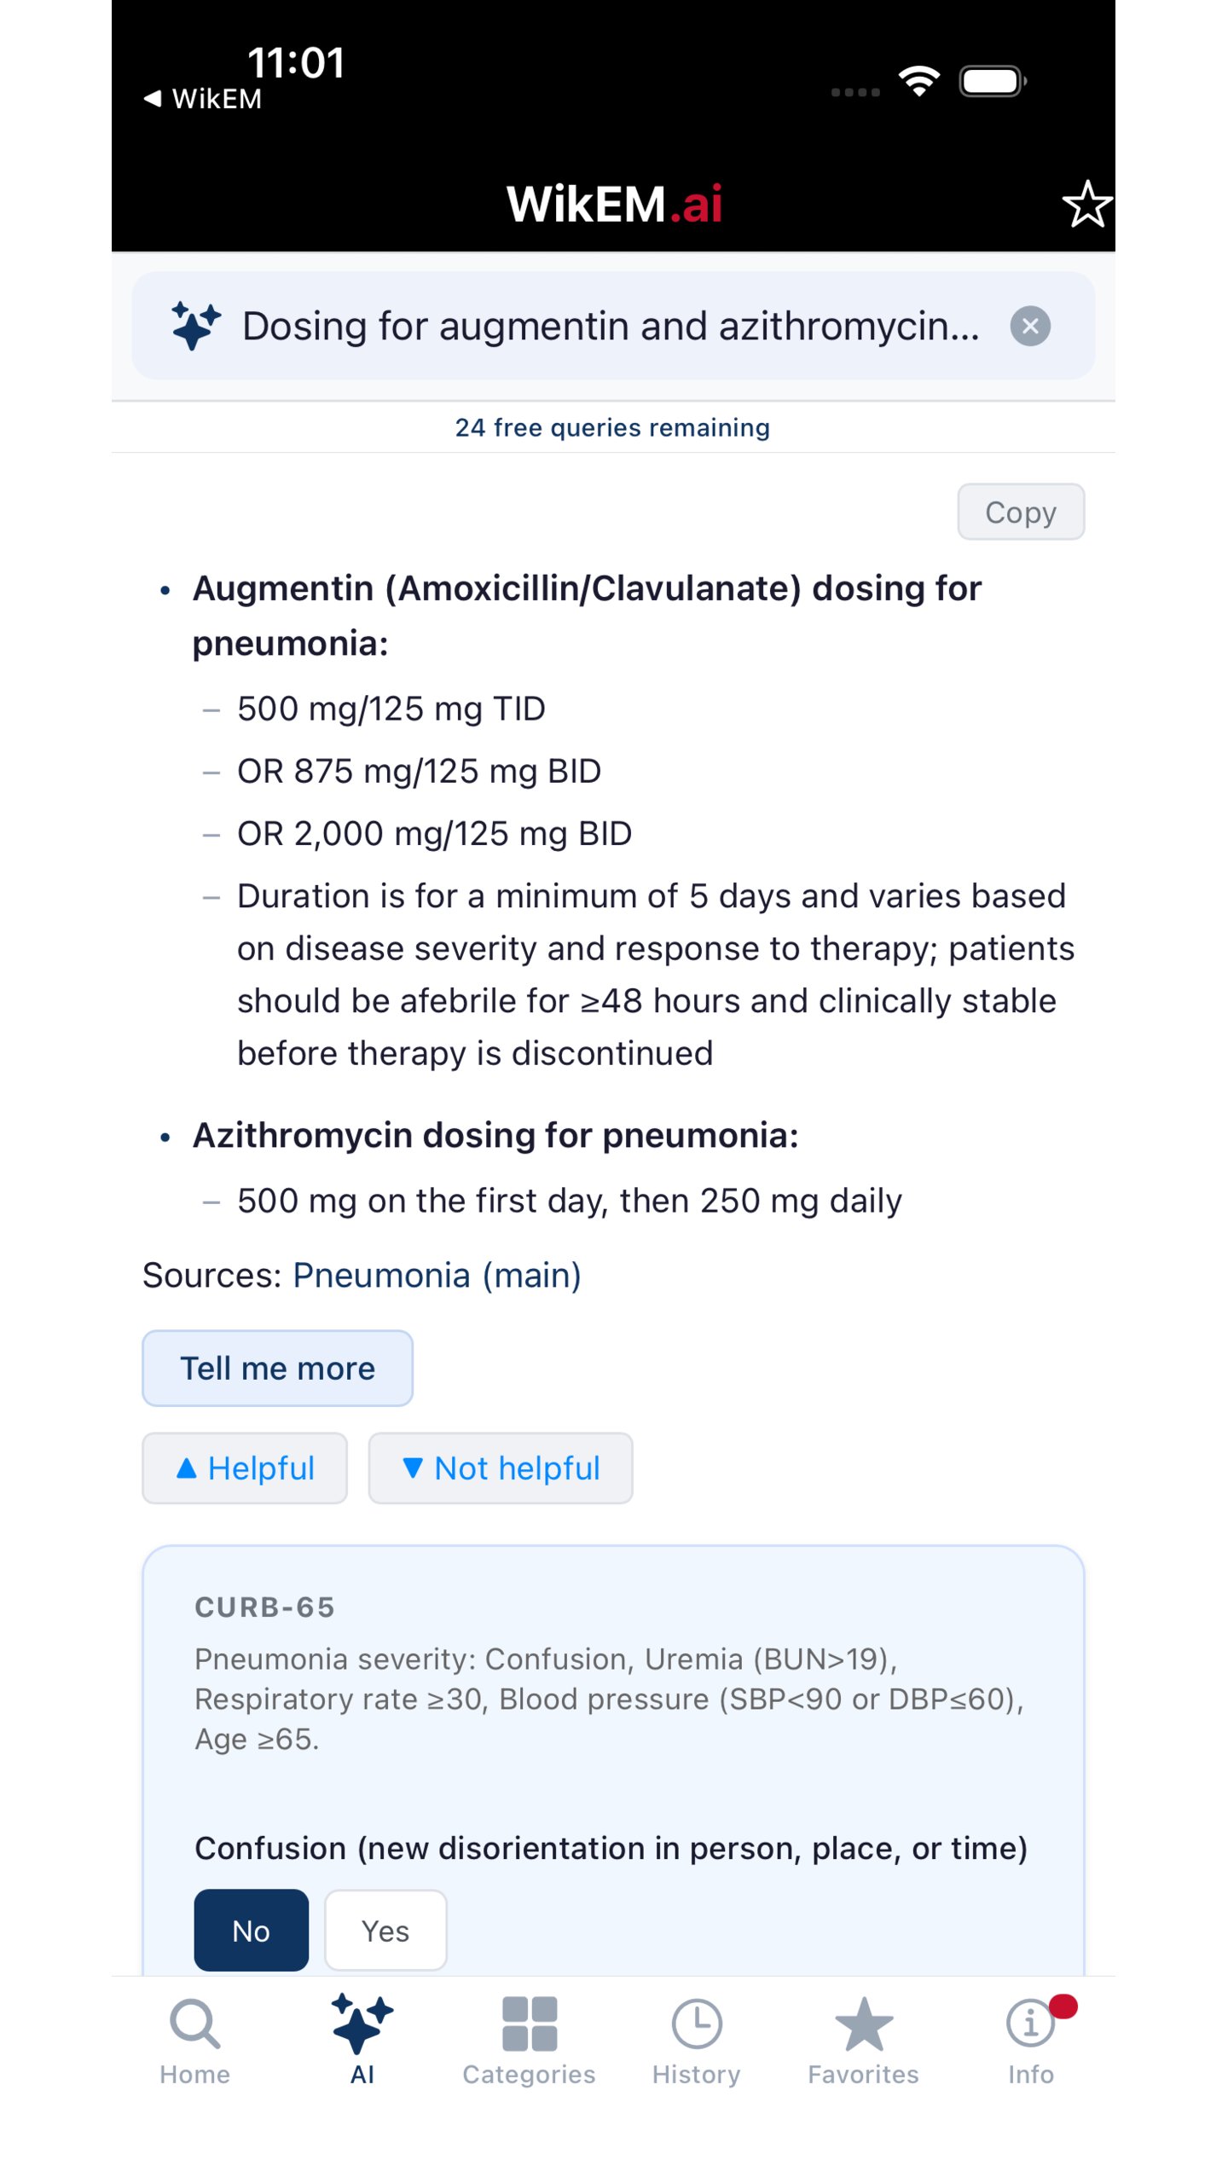
Task: Mark the answer as Helpful
Action: 245,1468
